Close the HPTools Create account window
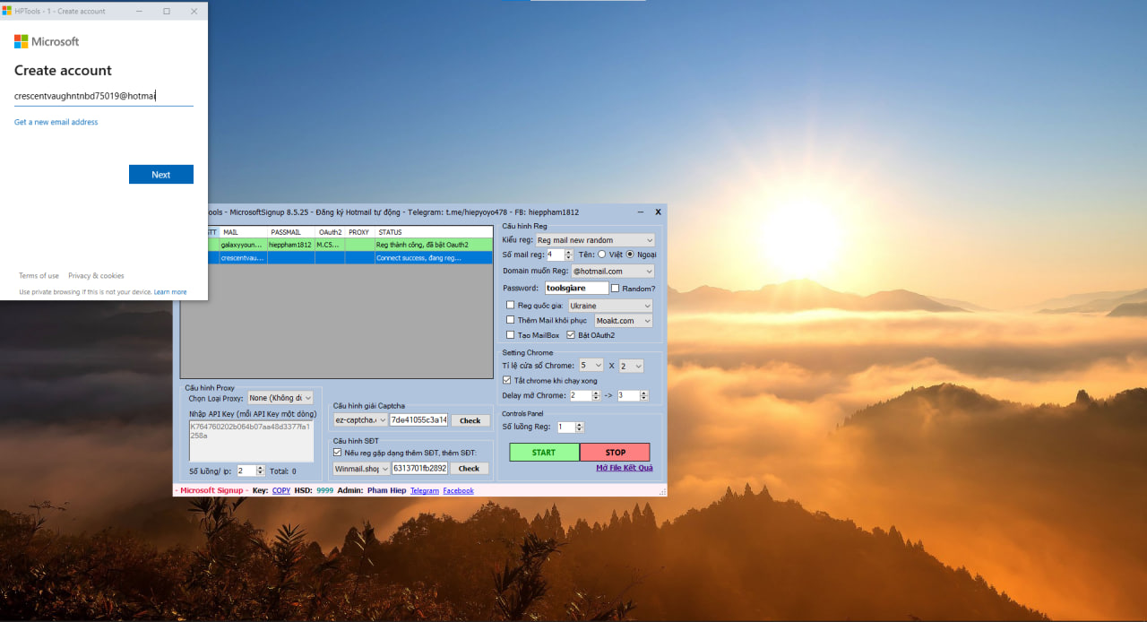The width and height of the screenshot is (1147, 622). pos(194,11)
